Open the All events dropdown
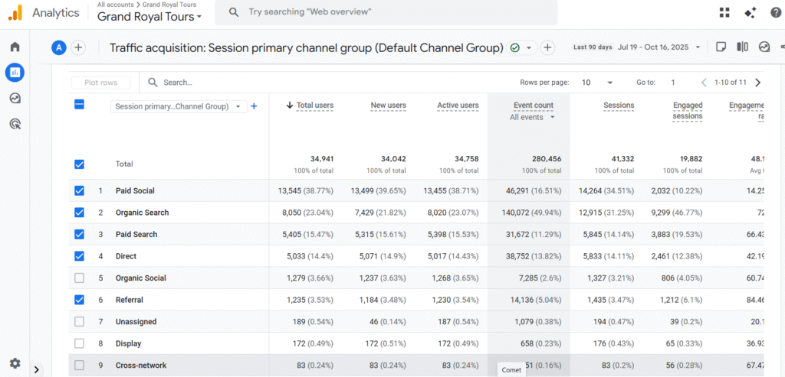This screenshot has height=377, width=785. (x=532, y=117)
